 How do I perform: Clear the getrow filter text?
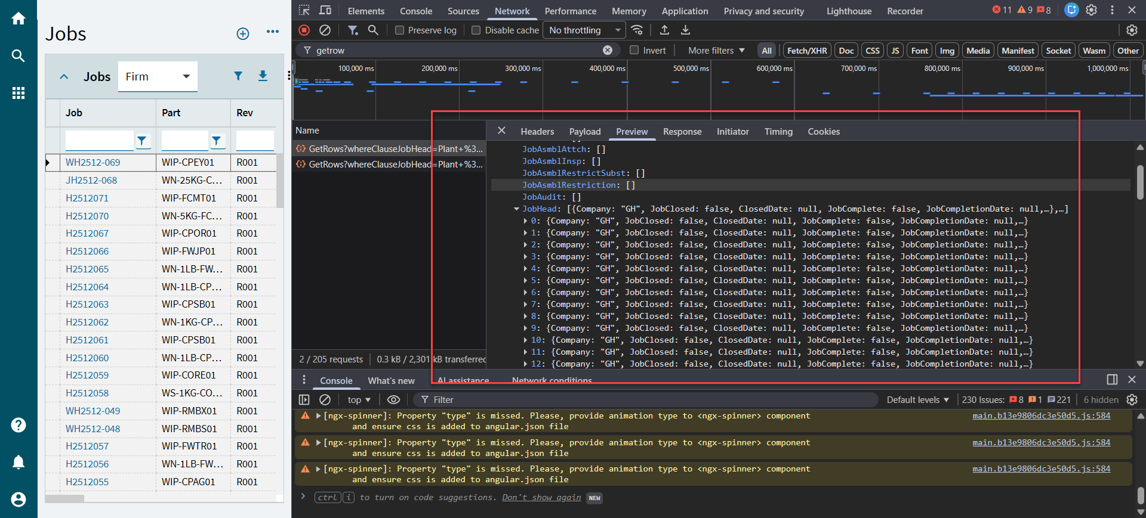click(x=608, y=51)
